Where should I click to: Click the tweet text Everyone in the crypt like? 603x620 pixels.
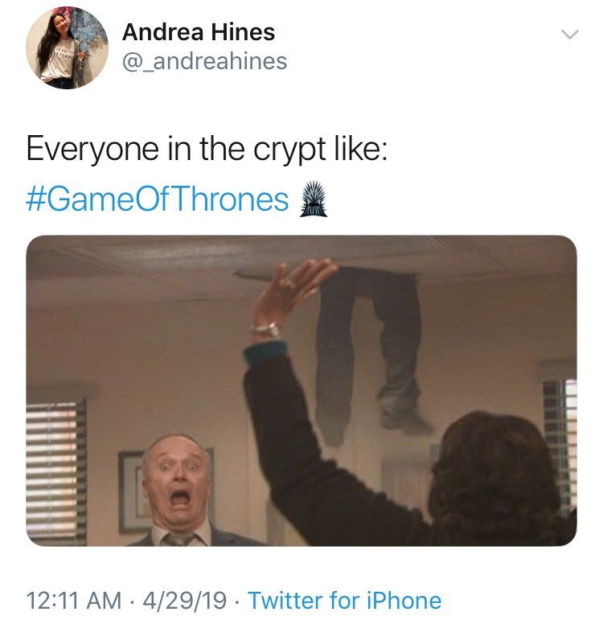click(207, 149)
